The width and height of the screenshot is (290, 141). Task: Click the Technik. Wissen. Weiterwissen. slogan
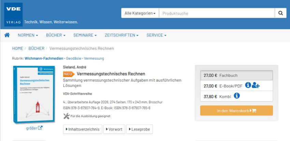(51, 22)
